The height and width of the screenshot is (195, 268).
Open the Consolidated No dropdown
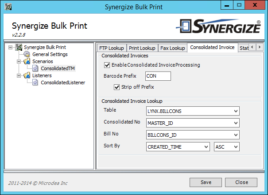click(x=193, y=123)
